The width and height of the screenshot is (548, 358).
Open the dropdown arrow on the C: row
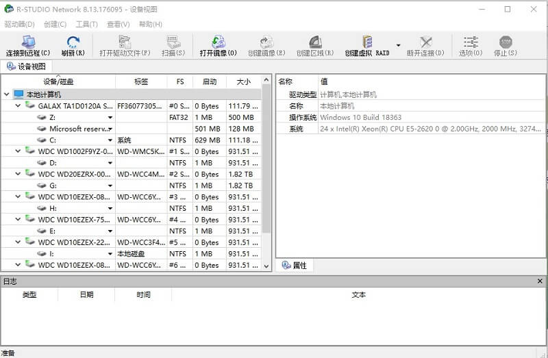coord(110,140)
